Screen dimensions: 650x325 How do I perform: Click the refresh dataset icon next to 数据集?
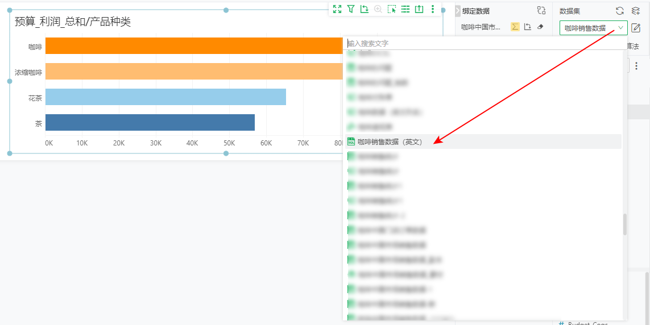tap(620, 11)
